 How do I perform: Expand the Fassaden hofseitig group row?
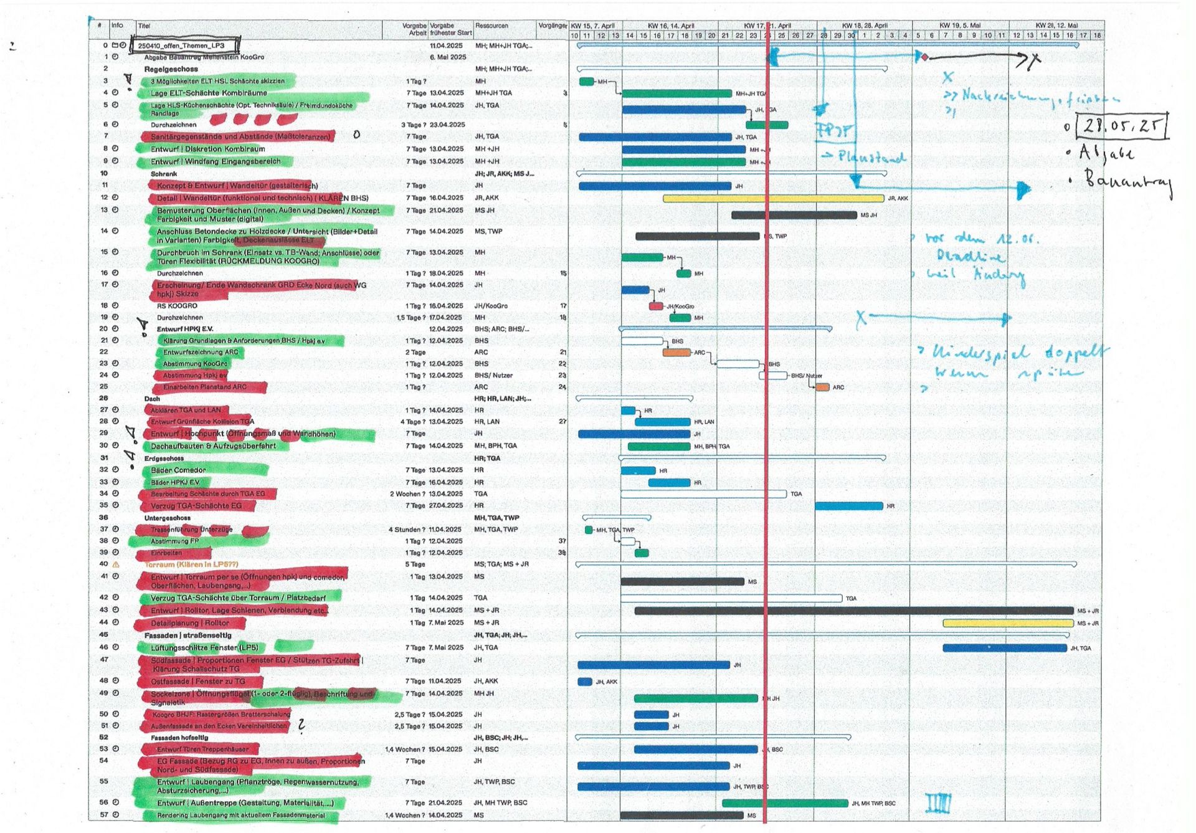click(x=179, y=738)
